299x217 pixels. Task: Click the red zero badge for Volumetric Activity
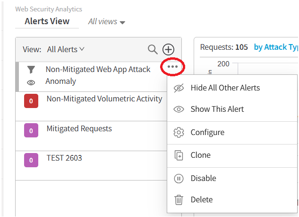31,101
